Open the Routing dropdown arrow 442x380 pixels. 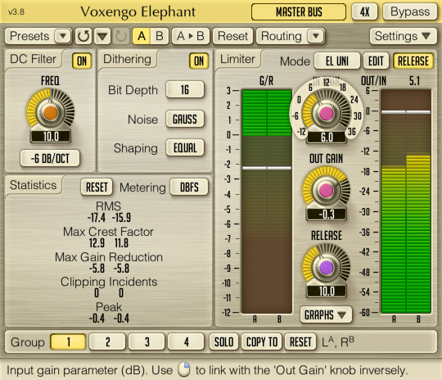coord(316,36)
